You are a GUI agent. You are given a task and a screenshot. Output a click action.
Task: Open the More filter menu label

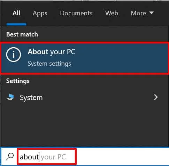138,13
